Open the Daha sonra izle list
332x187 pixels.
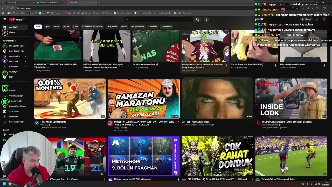[x=14, y=101]
